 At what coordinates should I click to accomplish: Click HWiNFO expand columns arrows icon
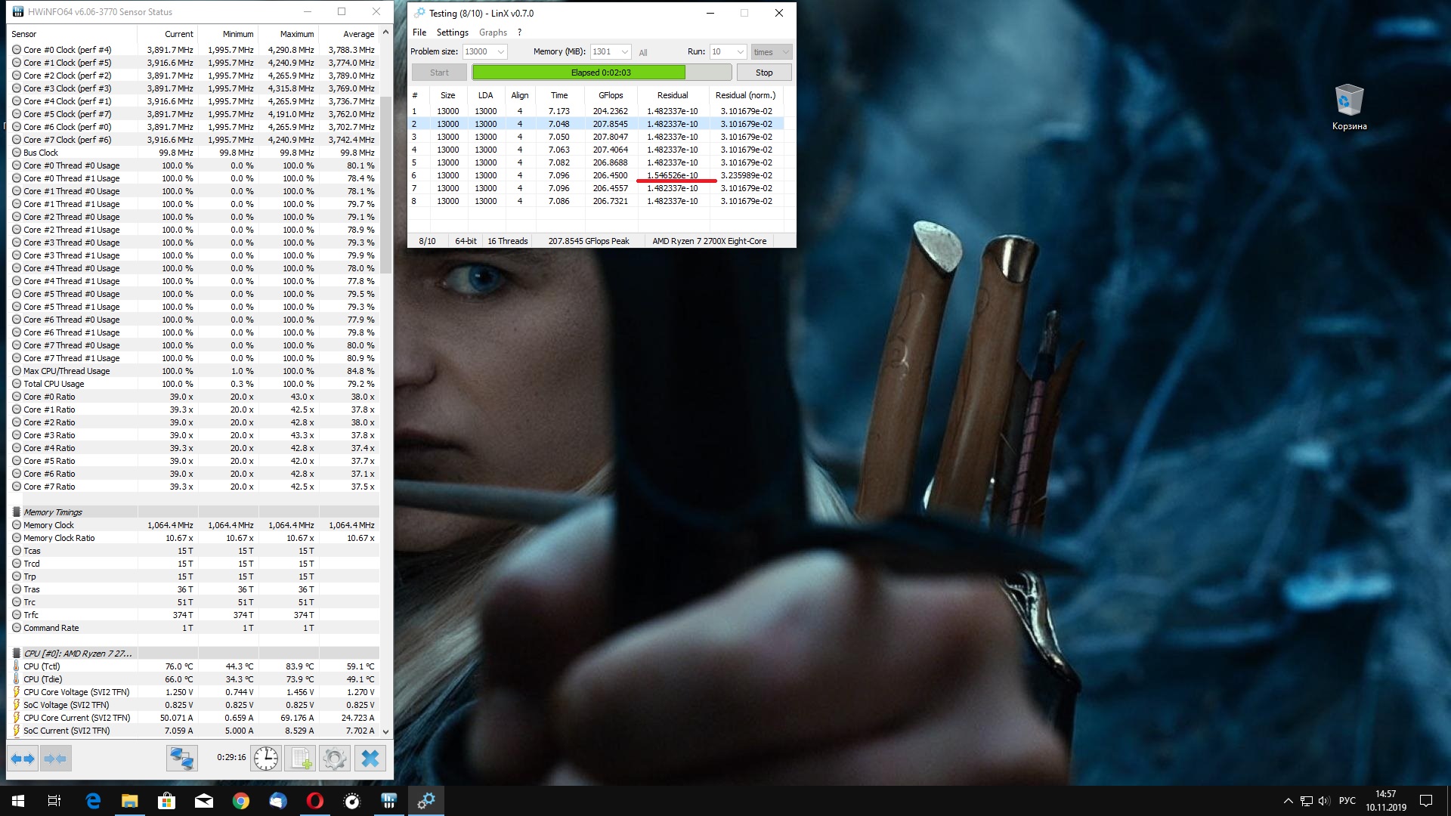[x=23, y=758]
